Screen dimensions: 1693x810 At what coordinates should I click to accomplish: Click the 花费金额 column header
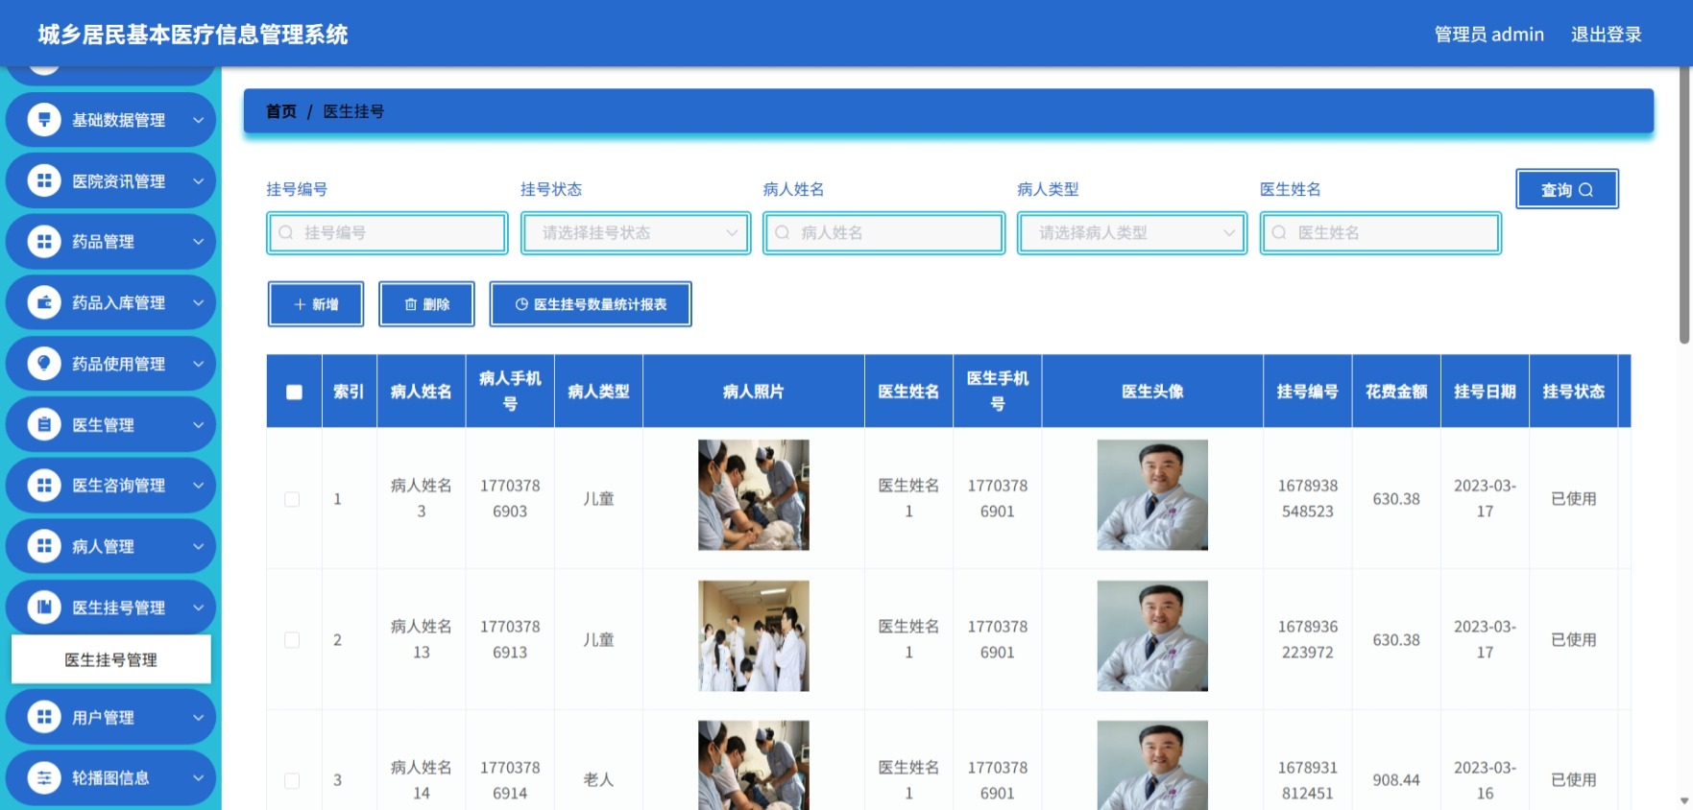[x=1396, y=392]
